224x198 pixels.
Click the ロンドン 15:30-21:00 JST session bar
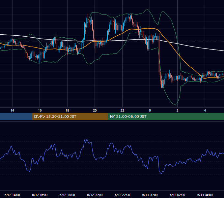[70, 116]
